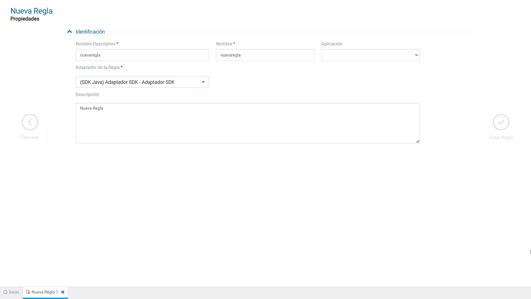This screenshot has height=299, width=531.
Task: Click the home icon in the Inicio tab
Action: [x=5, y=292]
